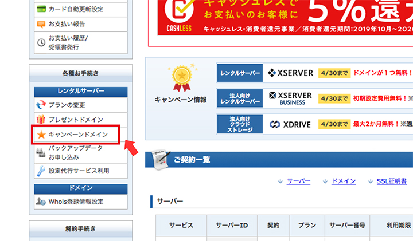Click the XDRIVE logo
The image size is (413, 241).
(x=290, y=124)
